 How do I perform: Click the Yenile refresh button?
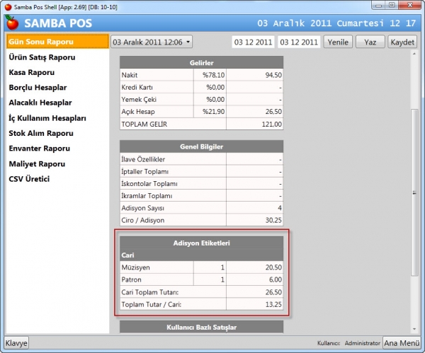(338, 42)
